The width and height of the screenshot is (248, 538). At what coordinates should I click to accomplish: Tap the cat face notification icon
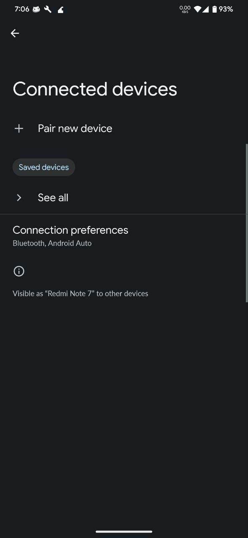click(x=36, y=9)
